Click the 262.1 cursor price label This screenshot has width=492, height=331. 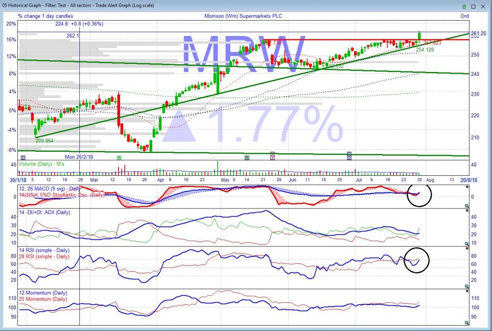click(x=73, y=36)
